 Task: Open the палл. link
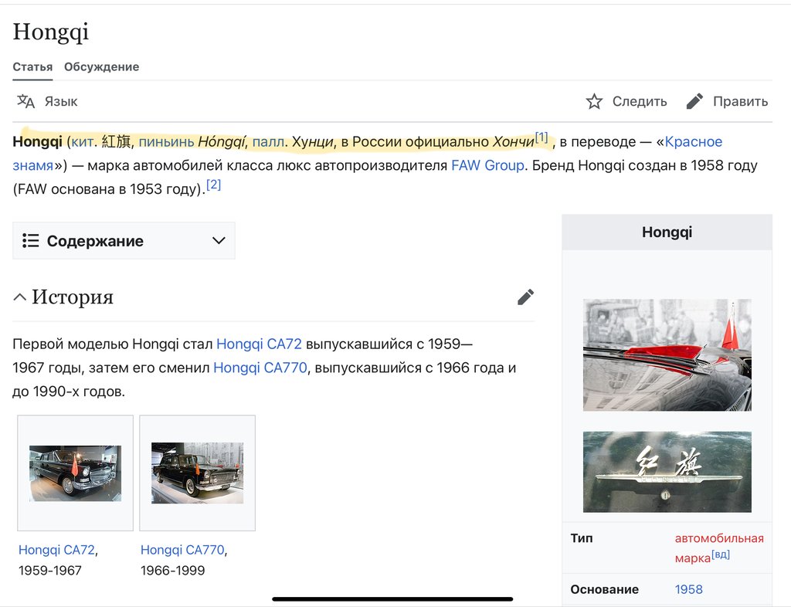[270, 141]
